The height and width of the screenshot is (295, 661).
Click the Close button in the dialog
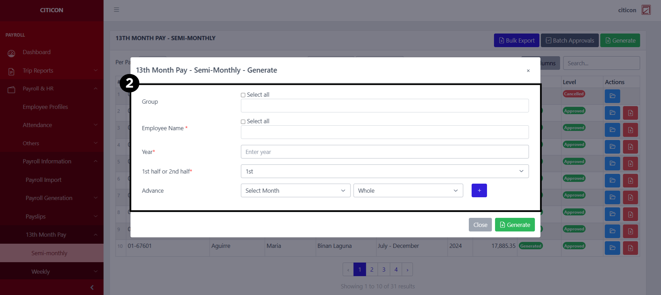point(480,225)
